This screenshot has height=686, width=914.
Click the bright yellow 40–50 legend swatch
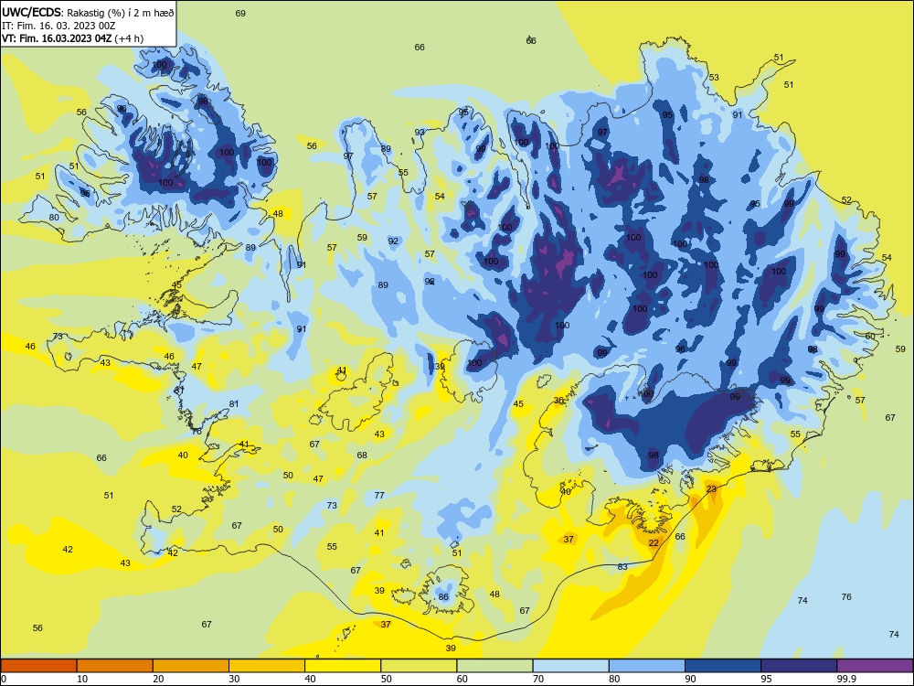pos(343,666)
